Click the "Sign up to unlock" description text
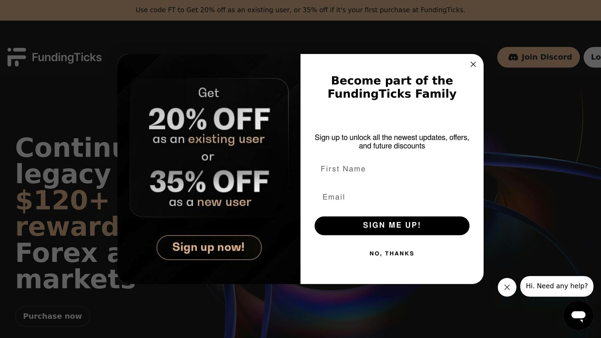601x338 pixels. 392,142
